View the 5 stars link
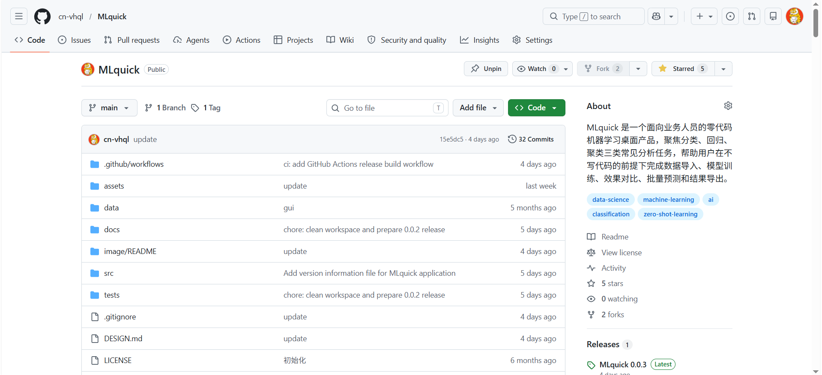Viewport: 822px width, 375px height. click(x=605, y=283)
